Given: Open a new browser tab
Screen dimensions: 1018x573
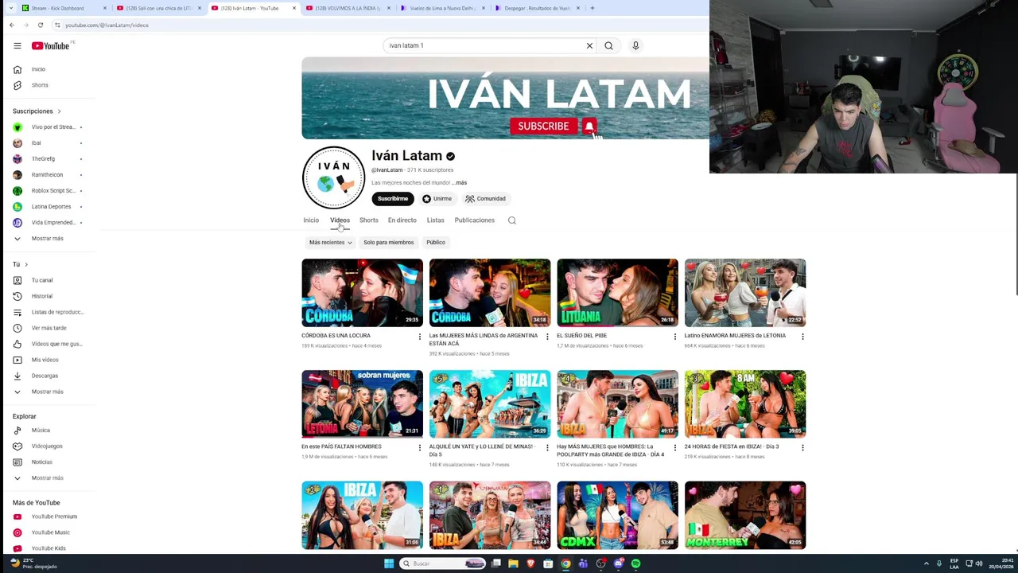Looking at the screenshot, I should pos(592,8).
